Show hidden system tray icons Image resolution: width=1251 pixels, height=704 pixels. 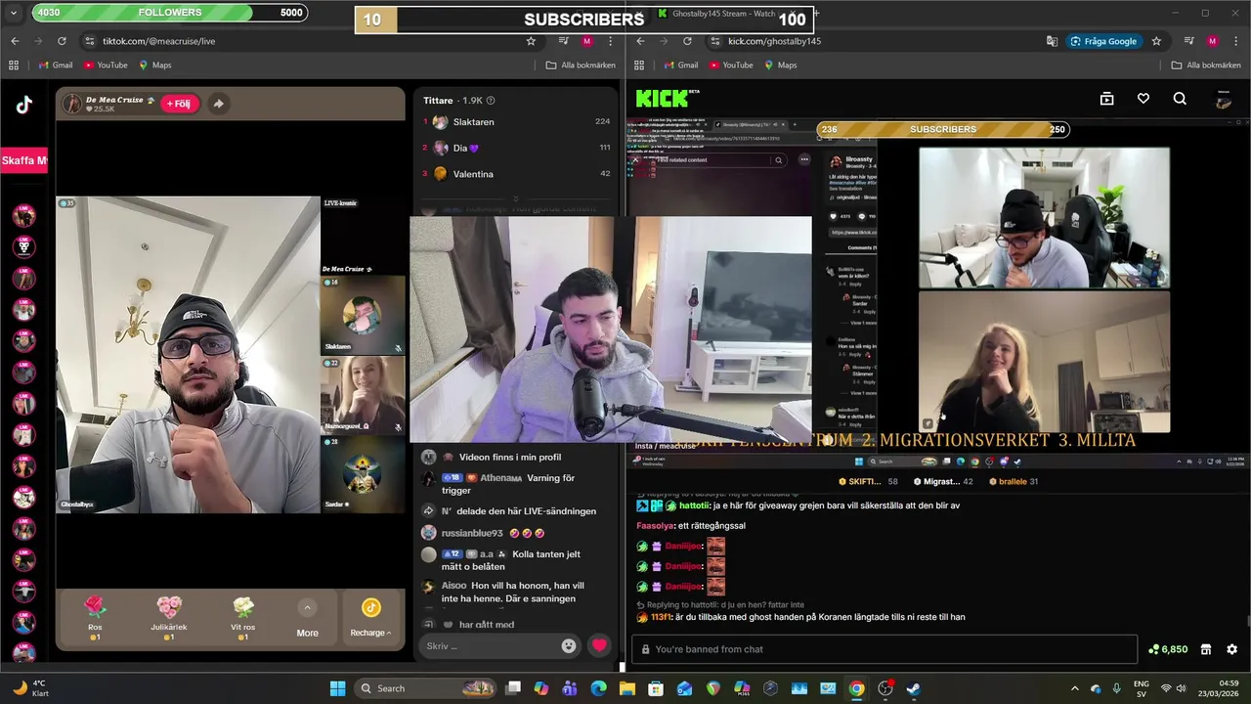[x=1075, y=688]
